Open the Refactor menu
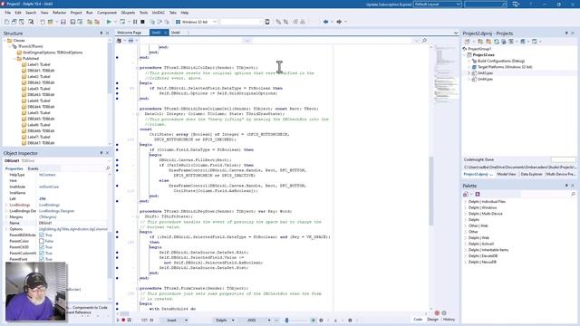This screenshot has height=326, width=580. [x=59, y=13]
